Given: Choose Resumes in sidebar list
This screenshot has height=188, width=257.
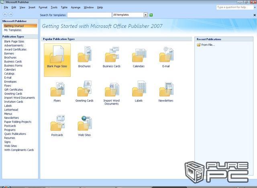Looking at the screenshot, I should coord(10,138).
